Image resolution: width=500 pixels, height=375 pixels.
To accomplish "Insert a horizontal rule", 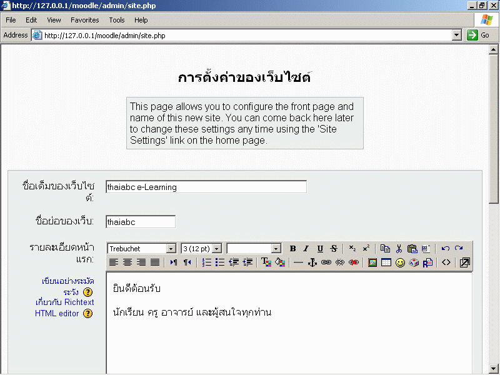I will coord(298,262).
